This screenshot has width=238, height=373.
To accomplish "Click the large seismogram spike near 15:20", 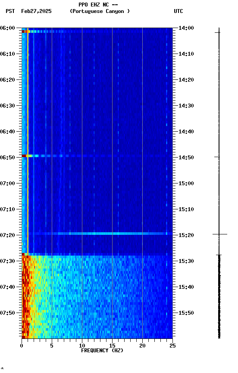I will [220, 234].
